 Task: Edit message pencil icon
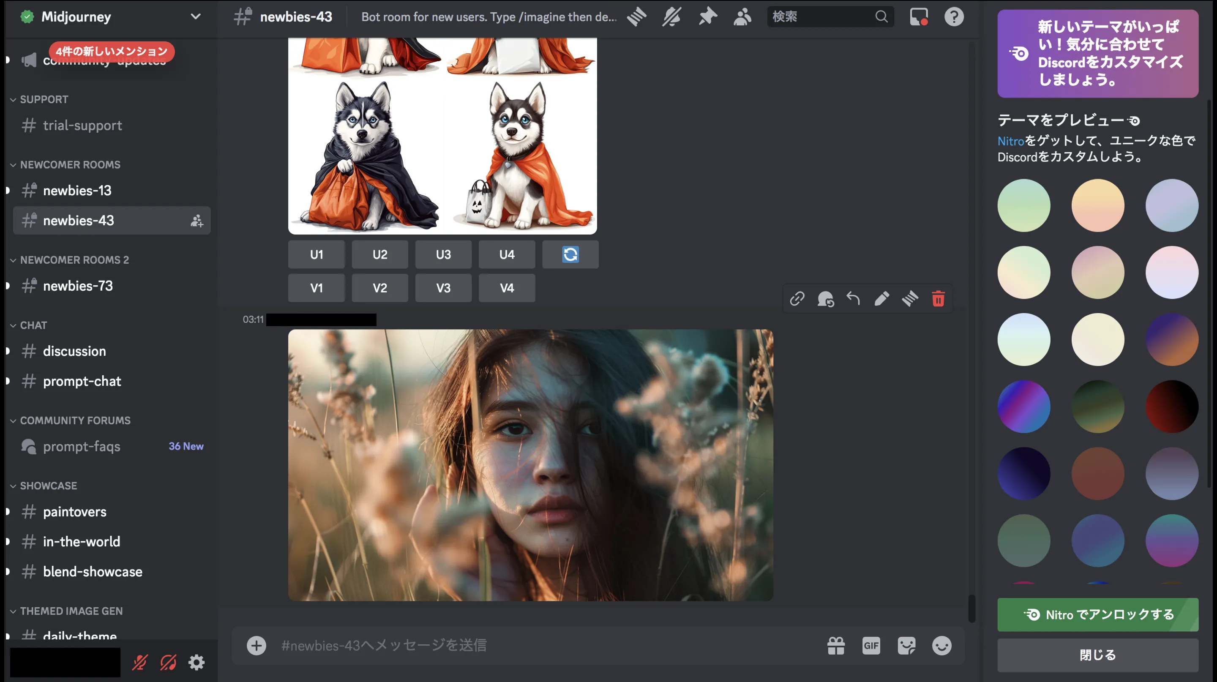pos(881,298)
